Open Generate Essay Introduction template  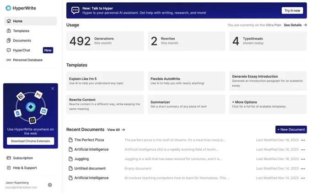[x=268, y=81]
